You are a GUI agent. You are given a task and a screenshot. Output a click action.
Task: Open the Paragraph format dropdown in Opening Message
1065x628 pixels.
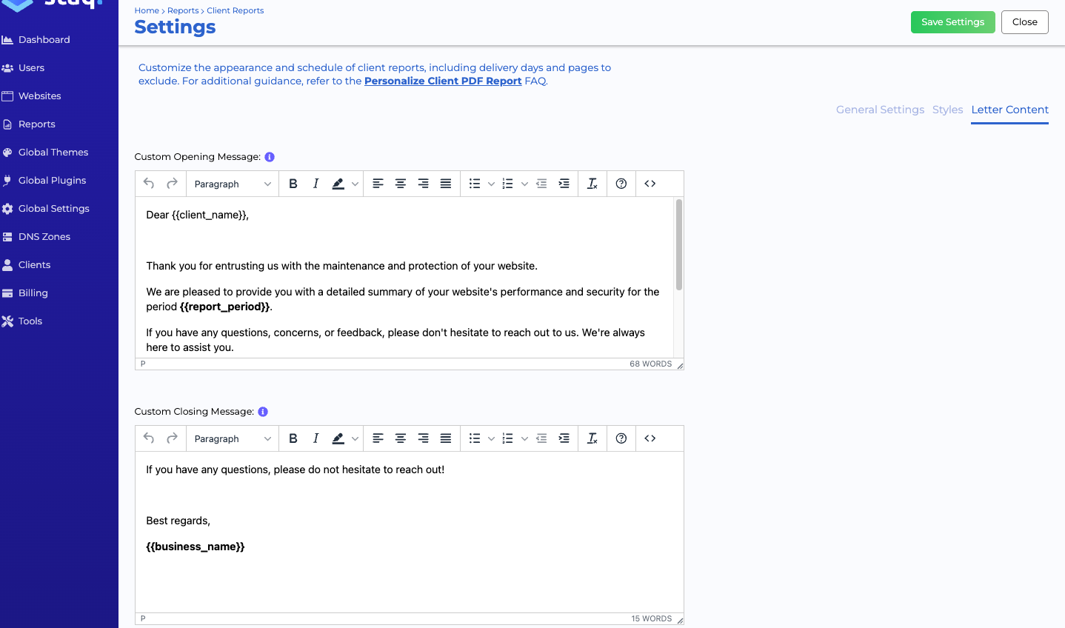click(232, 184)
